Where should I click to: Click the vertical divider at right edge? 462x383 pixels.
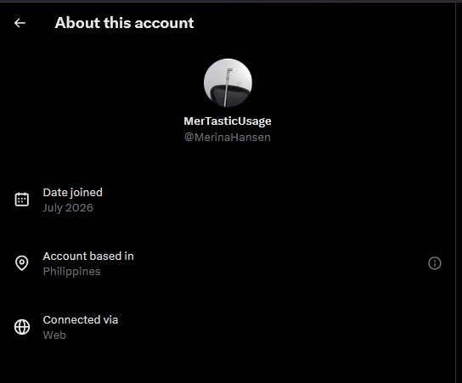(456, 192)
